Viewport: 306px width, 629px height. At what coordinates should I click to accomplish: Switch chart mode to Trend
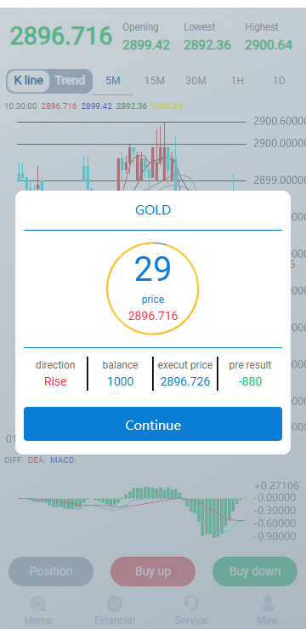[70, 81]
